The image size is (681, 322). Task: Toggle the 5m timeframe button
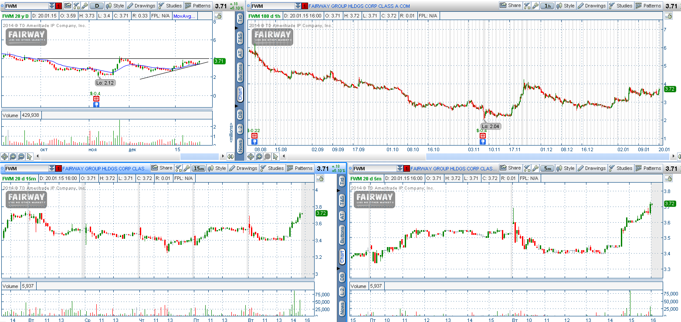pos(547,168)
